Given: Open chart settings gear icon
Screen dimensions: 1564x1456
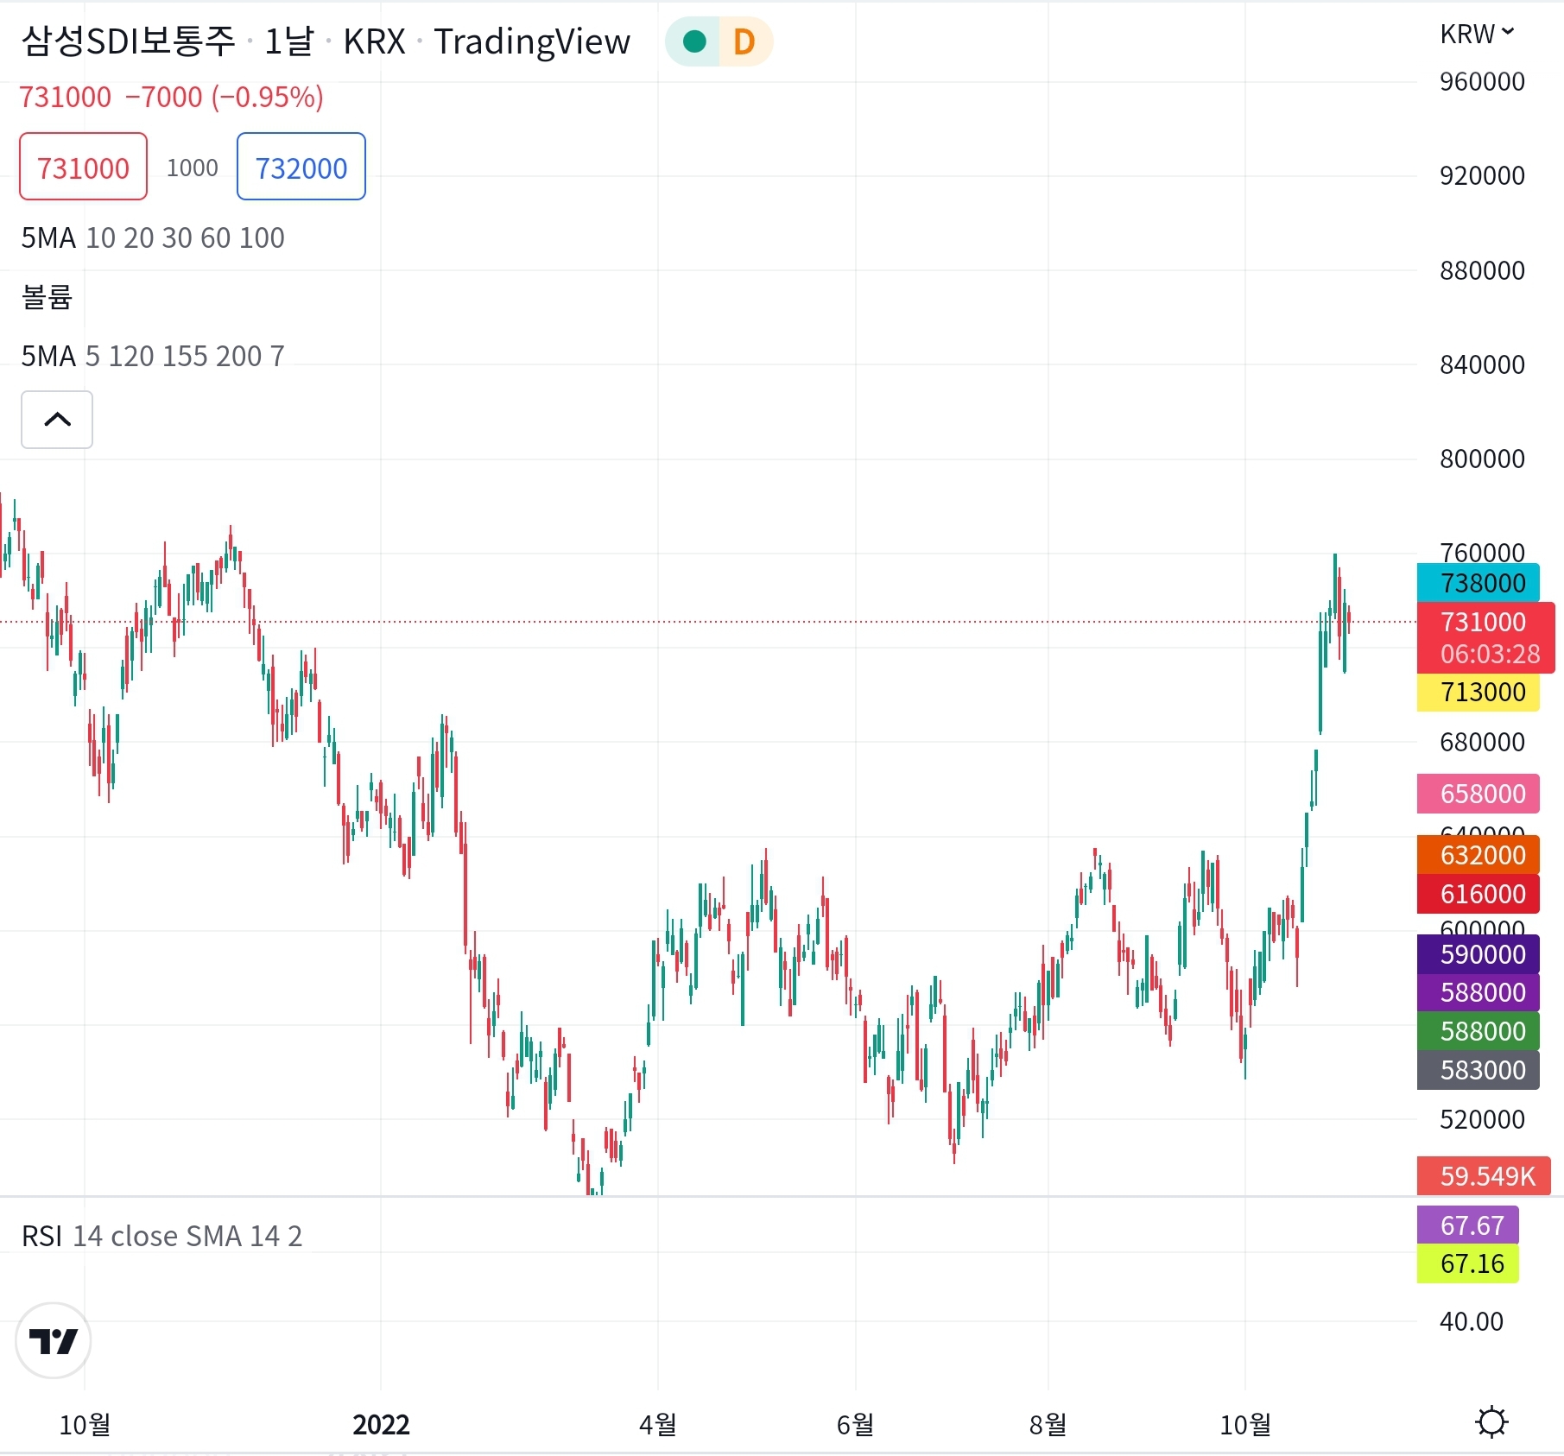Looking at the screenshot, I should (1491, 1422).
